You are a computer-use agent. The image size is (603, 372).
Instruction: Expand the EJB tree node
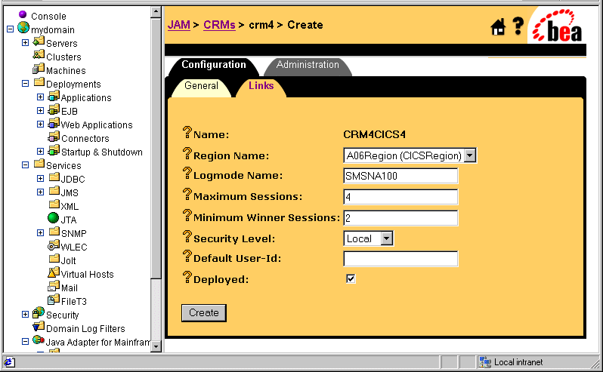point(40,111)
